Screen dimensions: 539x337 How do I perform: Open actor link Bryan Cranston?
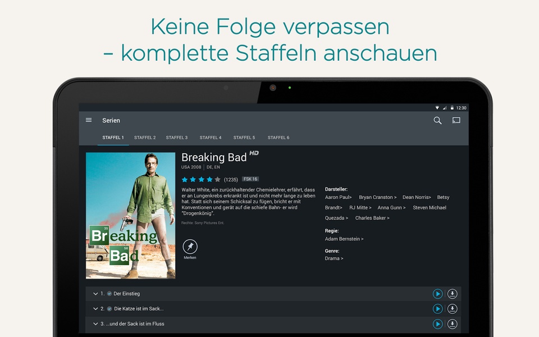click(x=377, y=197)
